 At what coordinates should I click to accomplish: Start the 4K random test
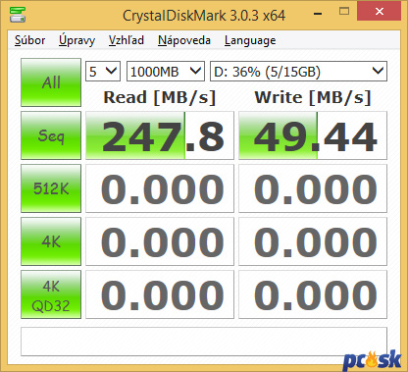click(x=51, y=241)
